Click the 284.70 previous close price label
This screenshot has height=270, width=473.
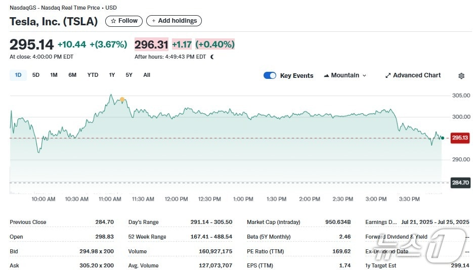pyautogui.click(x=460, y=183)
